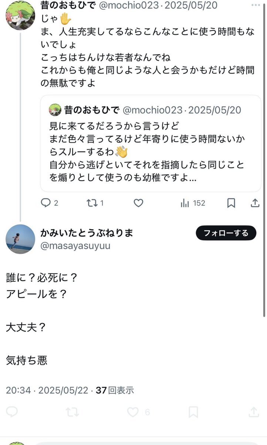Open the small avatar in the quoted post

click(x=55, y=110)
